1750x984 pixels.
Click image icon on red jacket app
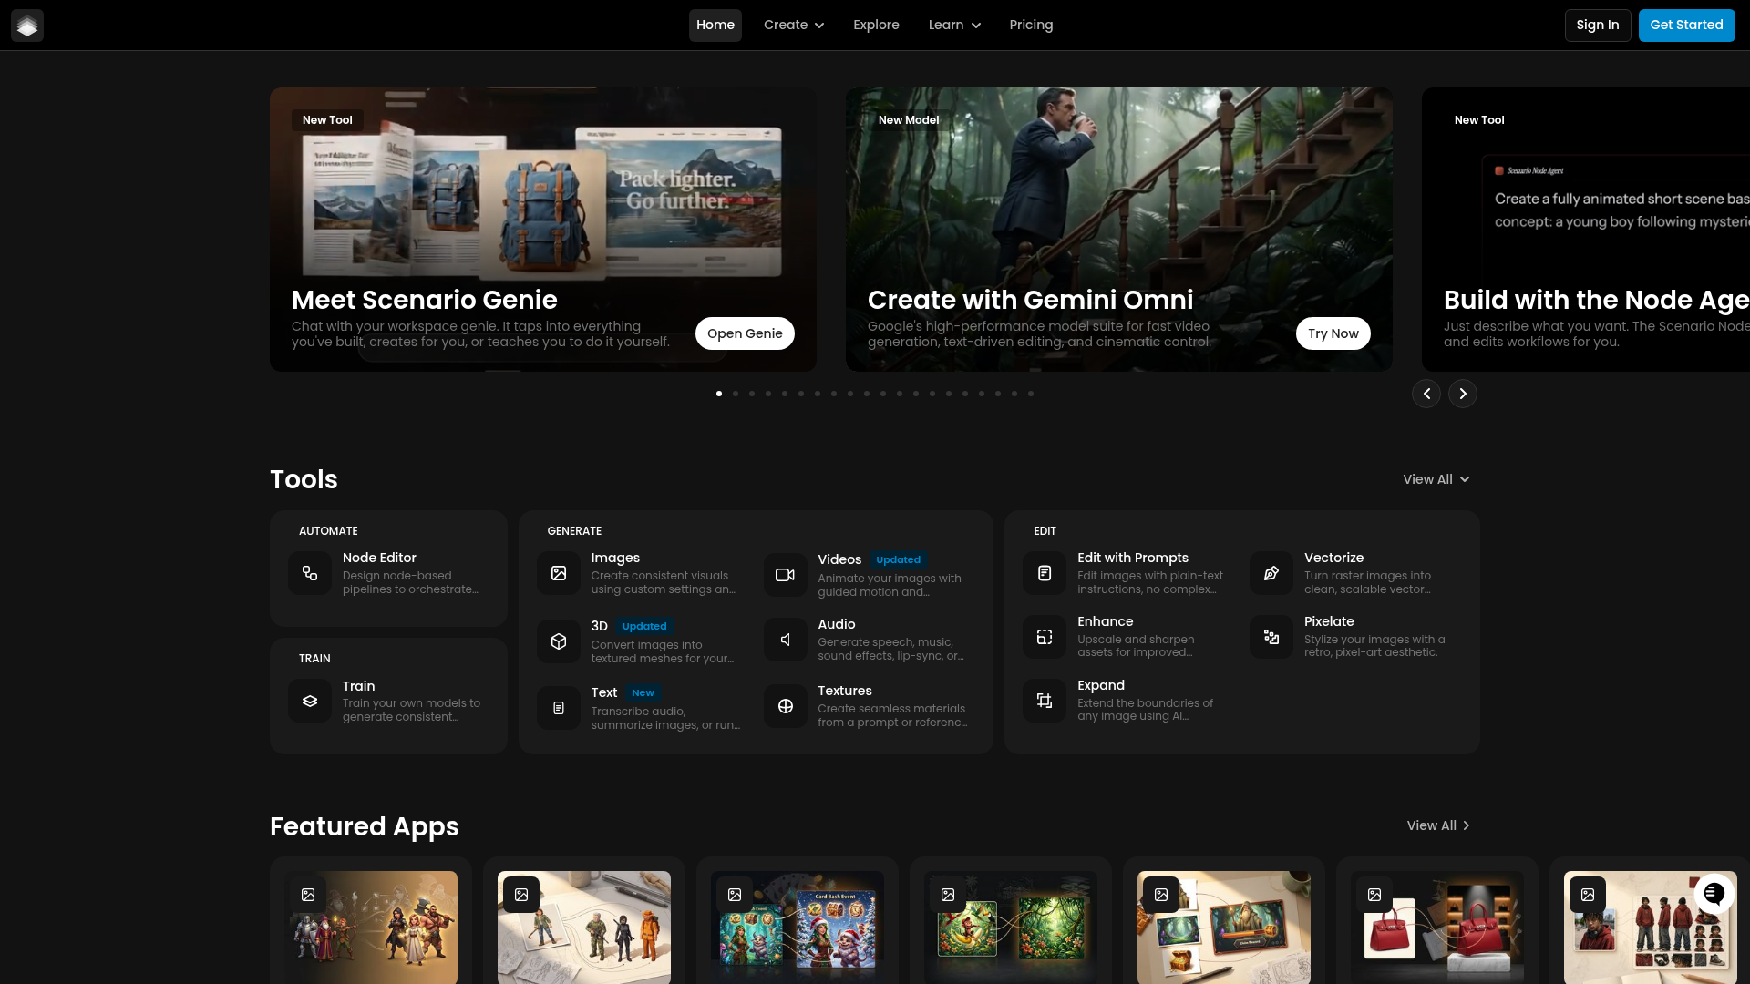coord(1588,895)
